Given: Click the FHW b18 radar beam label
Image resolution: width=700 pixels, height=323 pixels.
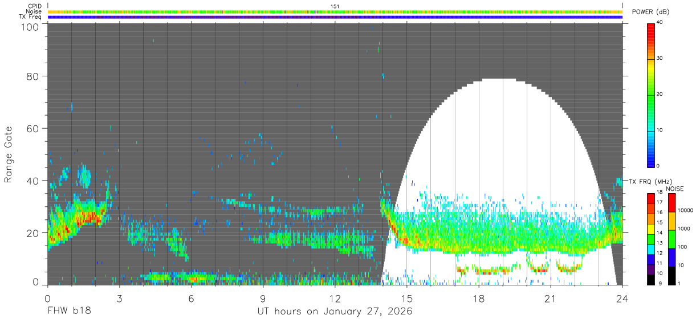Looking at the screenshot, I should pyautogui.click(x=69, y=312).
